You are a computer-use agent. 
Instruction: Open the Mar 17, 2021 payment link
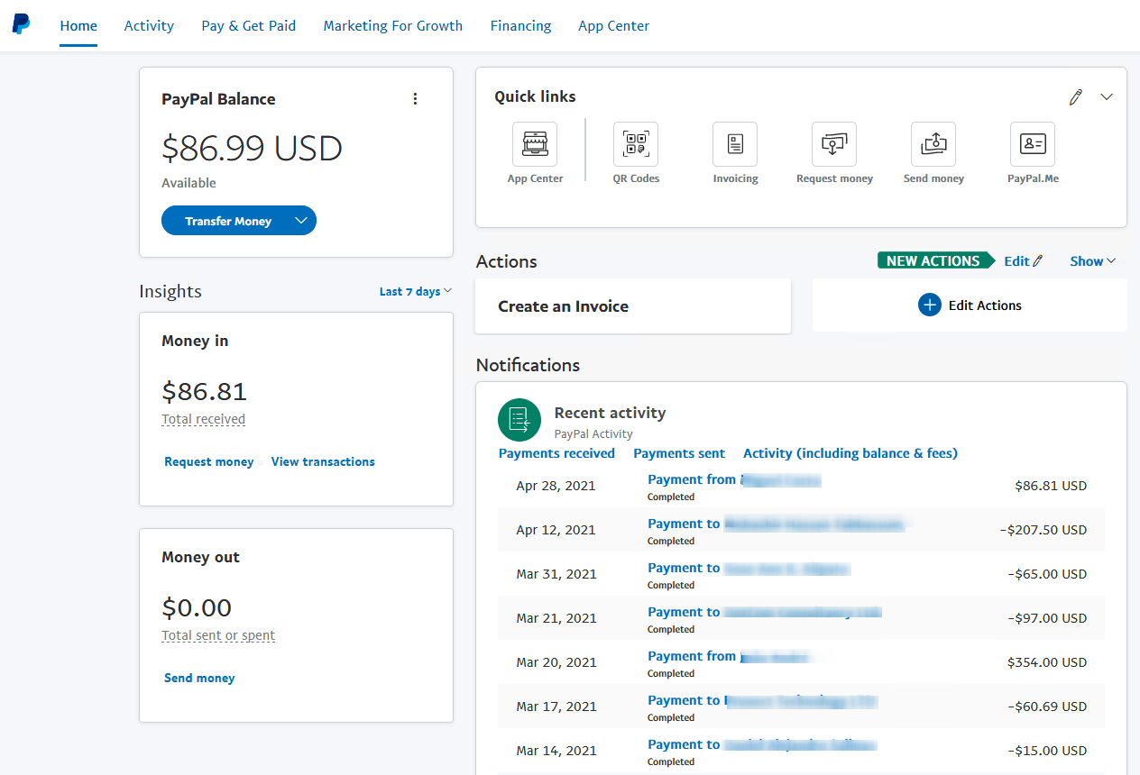(763, 700)
